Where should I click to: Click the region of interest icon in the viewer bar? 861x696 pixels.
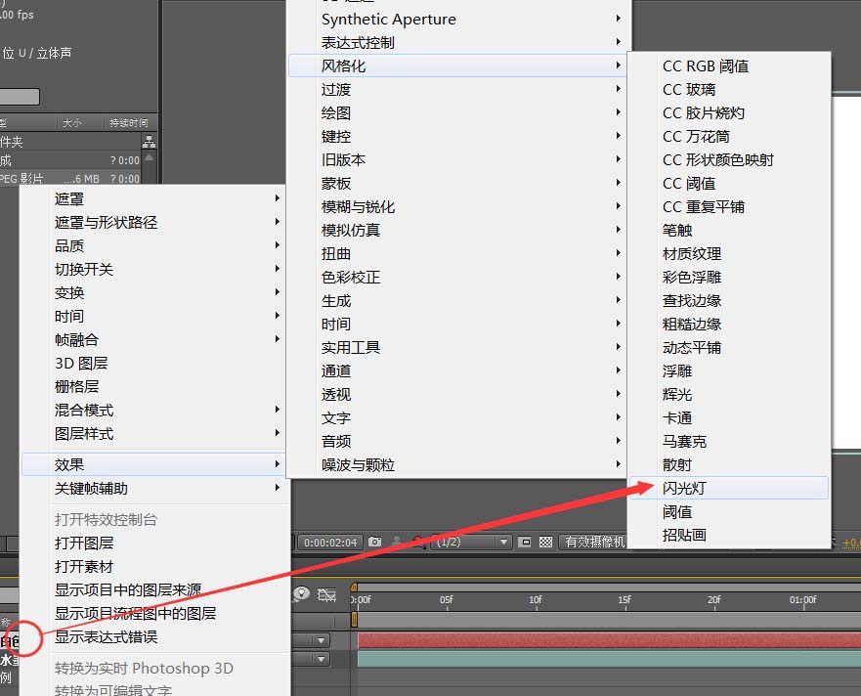(524, 543)
